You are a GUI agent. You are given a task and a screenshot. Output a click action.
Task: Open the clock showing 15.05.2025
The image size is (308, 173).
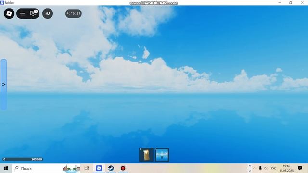286,168
